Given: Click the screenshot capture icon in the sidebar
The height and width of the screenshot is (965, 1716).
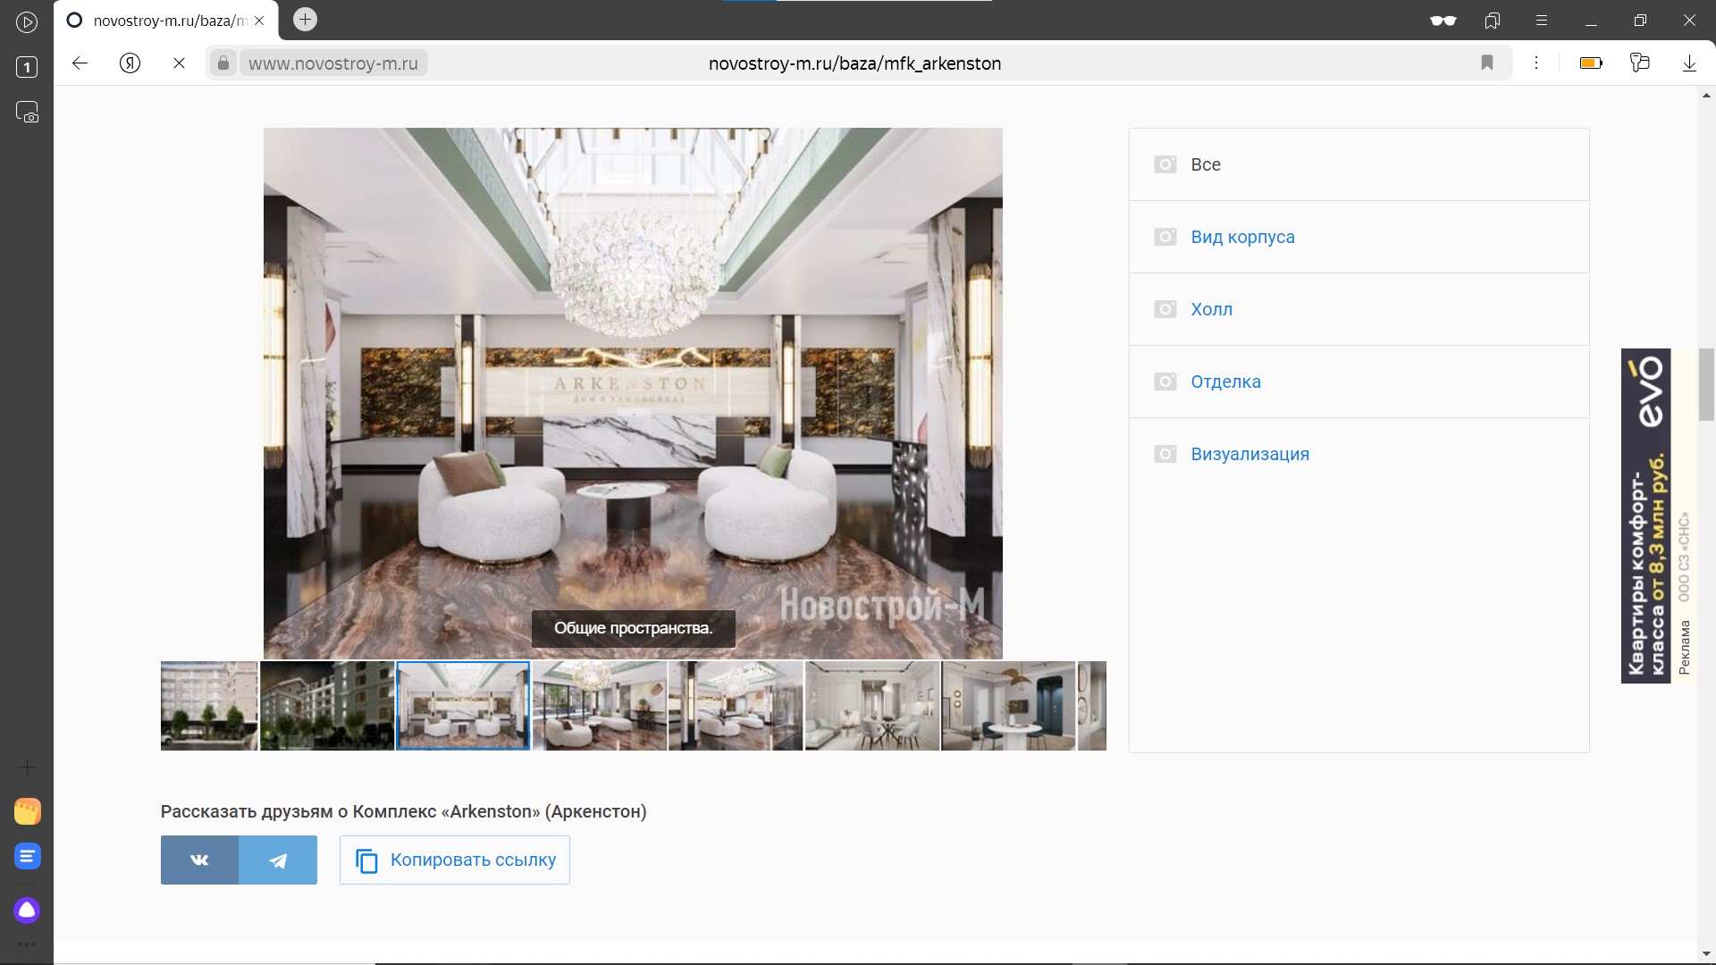Looking at the screenshot, I should [x=27, y=113].
